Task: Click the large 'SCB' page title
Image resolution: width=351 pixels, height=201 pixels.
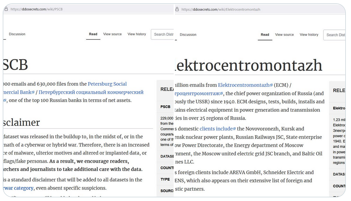Action: (x=16, y=65)
